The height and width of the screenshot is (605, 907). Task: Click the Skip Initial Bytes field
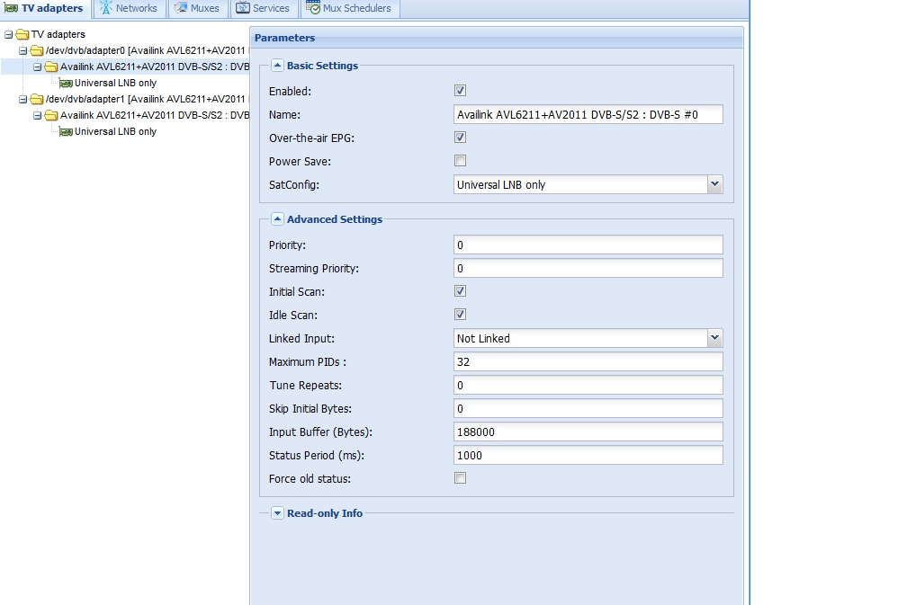coord(588,408)
